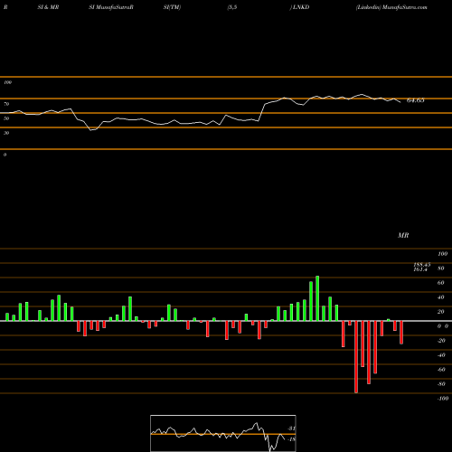Click the "100" label on MR axis
The height and width of the screenshot is (452, 452).
pos(443,254)
